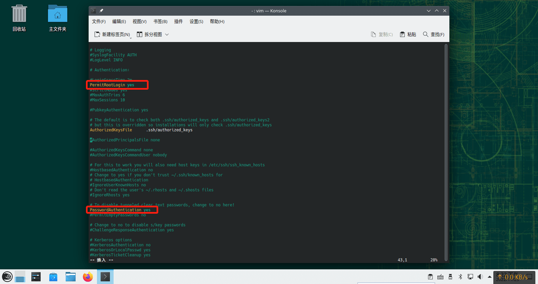This screenshot has width=538, height=284.
Task: Open System Settings from the taskbar
Action: point(36,277)
